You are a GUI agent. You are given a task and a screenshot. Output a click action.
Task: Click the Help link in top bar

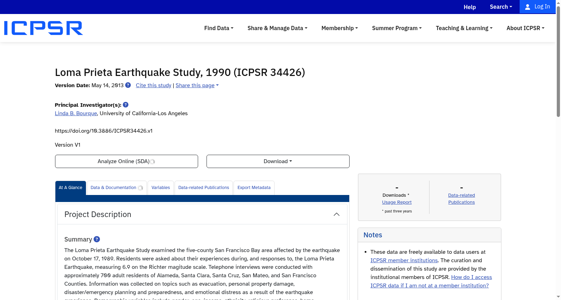point(470,7)
